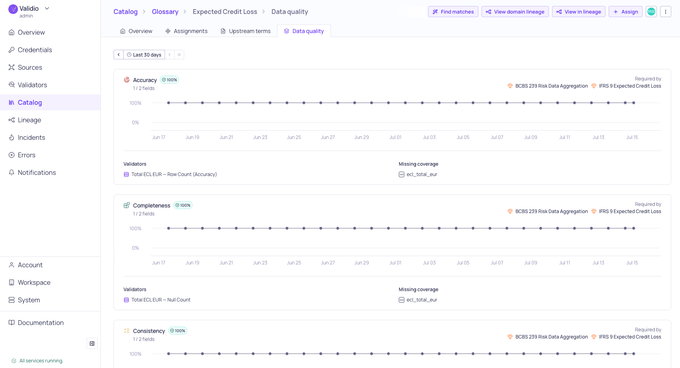680x368 pixels.
Task: Click the Consistency dimension icon
Action: pos(127,331)
